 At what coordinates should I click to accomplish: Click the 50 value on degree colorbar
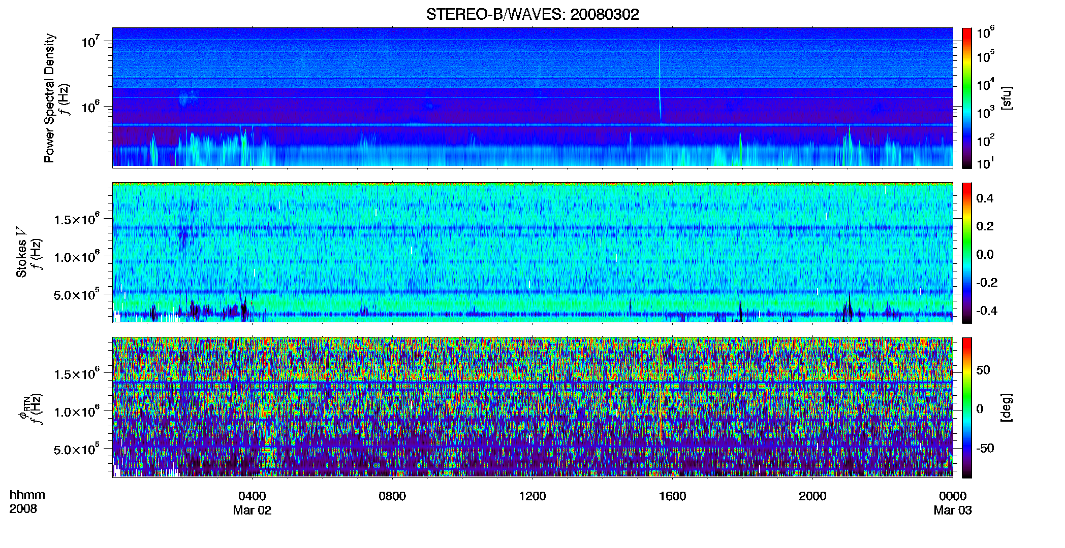click(983, 370)
